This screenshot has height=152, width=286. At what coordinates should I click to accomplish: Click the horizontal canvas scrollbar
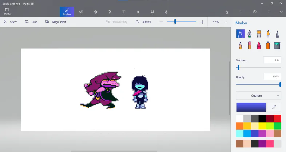coord(114,151)
